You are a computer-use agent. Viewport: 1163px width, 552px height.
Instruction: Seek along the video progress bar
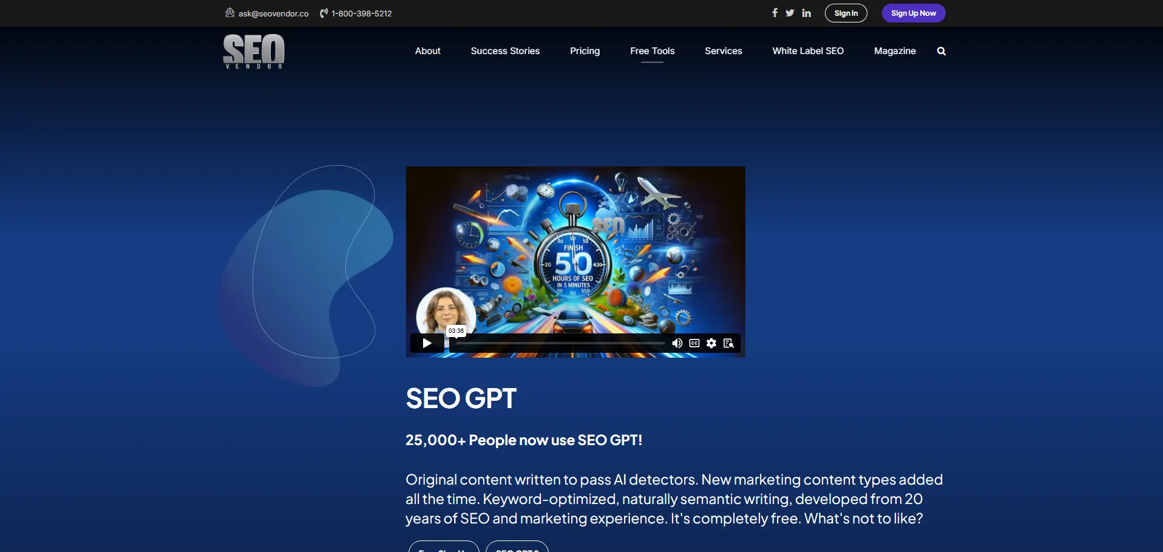pyautogui.click(x=560, y=343)
